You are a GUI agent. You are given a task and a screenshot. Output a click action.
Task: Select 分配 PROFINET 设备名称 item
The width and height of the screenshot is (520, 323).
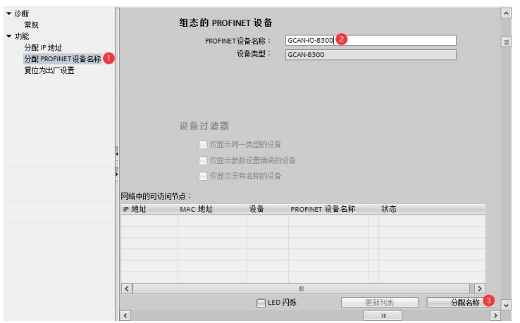pyautogui.click(x=62, y=59)
